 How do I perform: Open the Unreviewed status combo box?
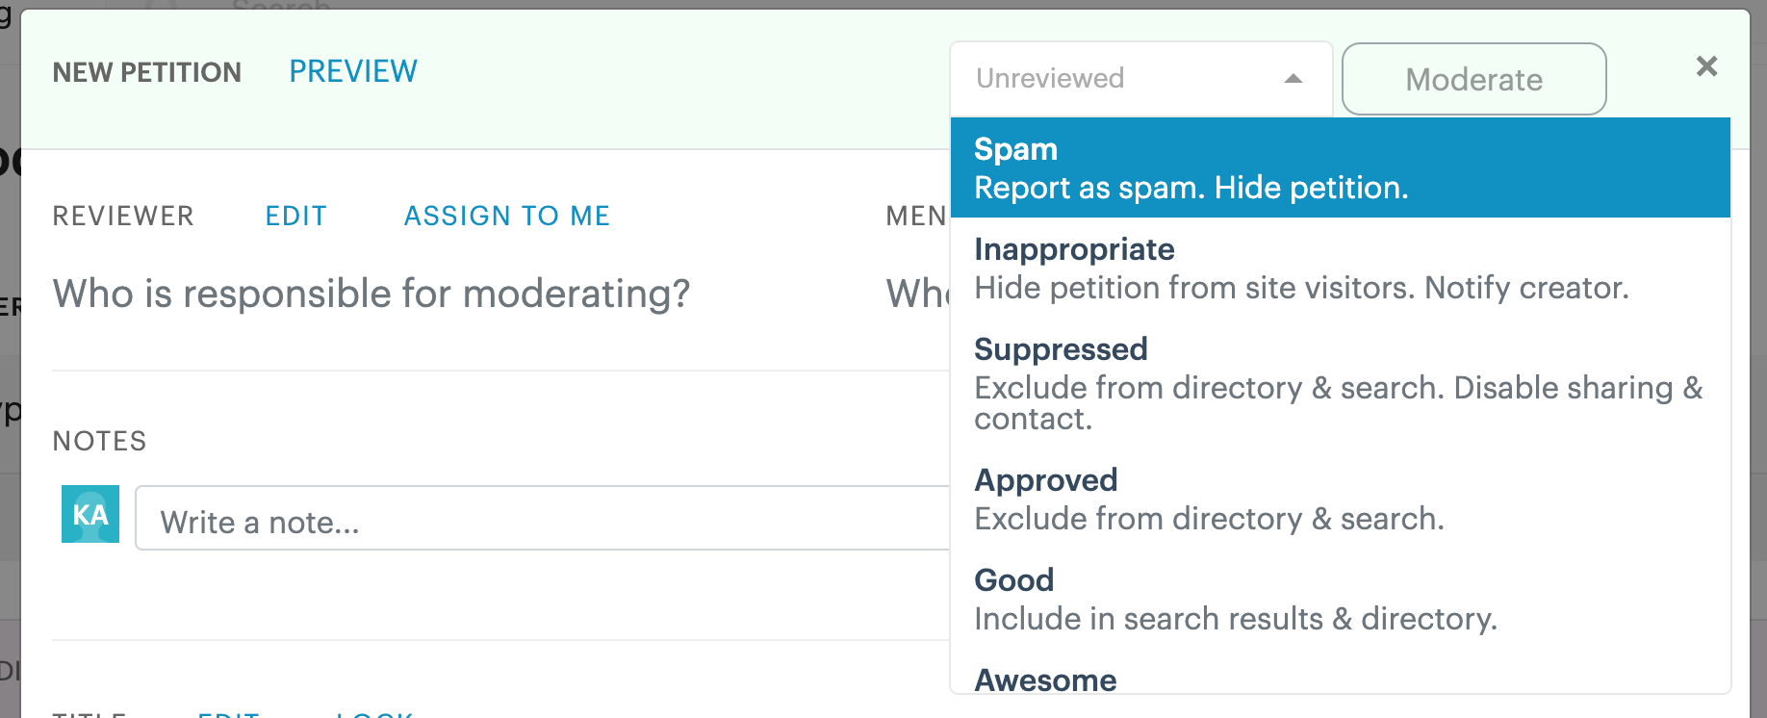tap(1141, 79)
